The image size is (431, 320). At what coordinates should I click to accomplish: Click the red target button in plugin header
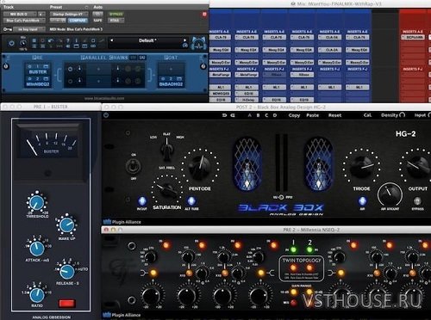tap(204, 14)
